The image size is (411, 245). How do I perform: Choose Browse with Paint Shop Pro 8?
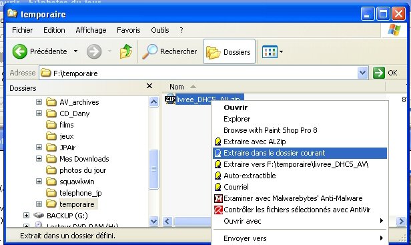(x=300, y=130)
